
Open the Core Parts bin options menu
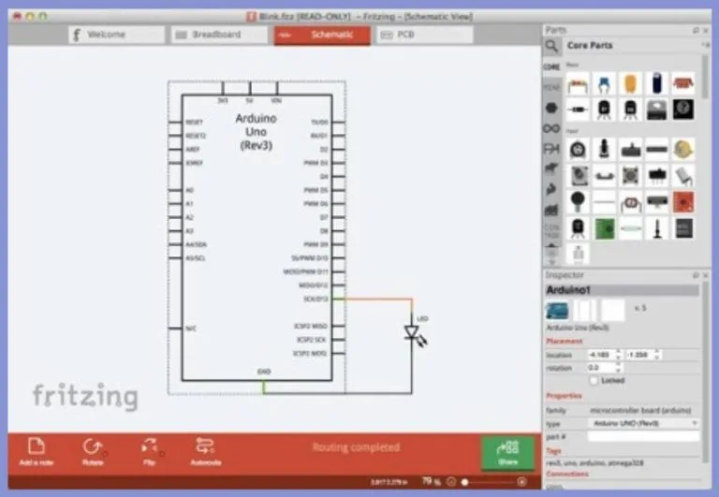coord(705,45)
